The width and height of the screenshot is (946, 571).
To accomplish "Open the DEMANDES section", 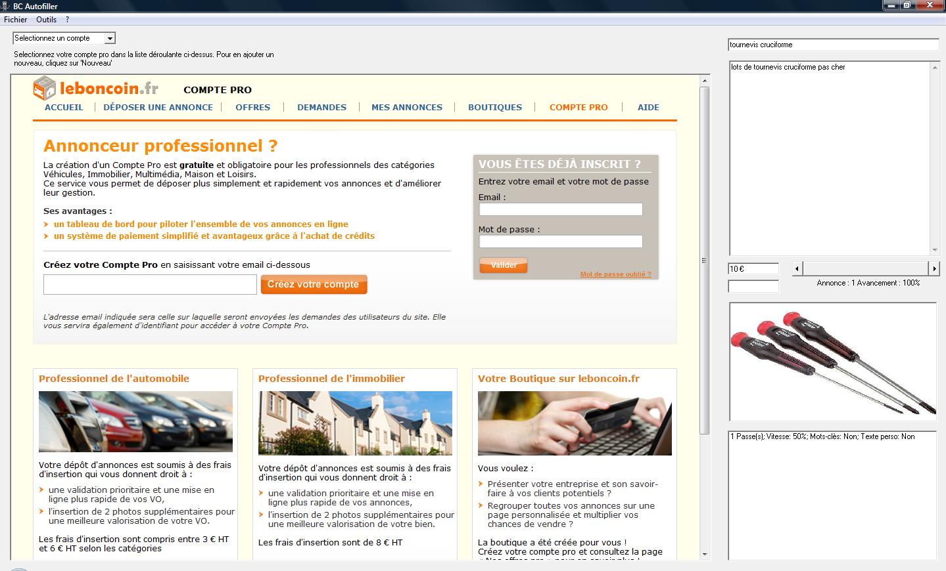I will (x=321, y=107).
